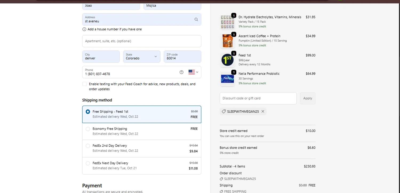Click the $230.93 subtotal amount

[310, 166]
